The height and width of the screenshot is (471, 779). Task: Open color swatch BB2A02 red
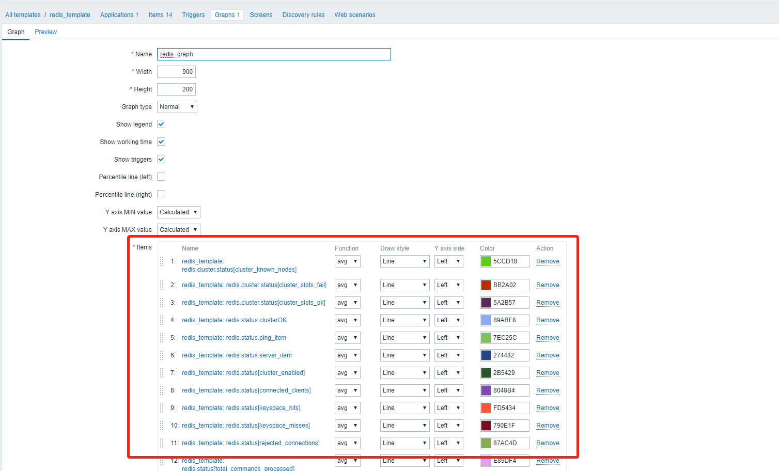click(486, 285)
